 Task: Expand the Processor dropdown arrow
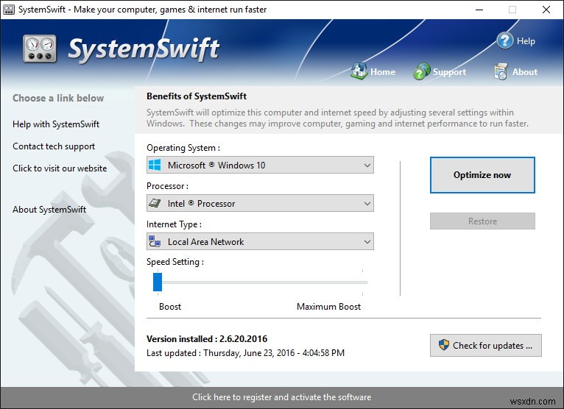pyautogui.click(x=367, y=204)
